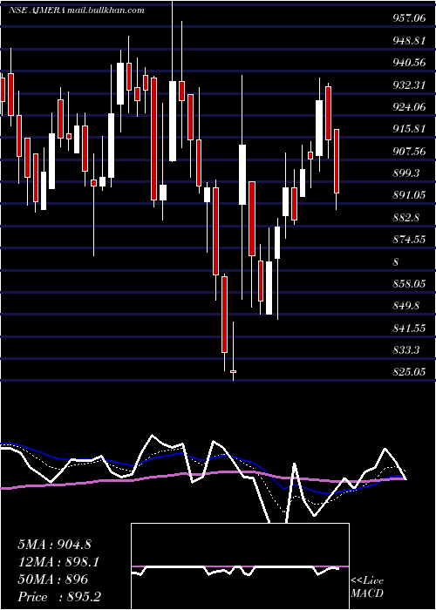Select the 948.81 price axis label
This screenshot has height=610, width=436.
pyautogui.click(x=410, y=40)
